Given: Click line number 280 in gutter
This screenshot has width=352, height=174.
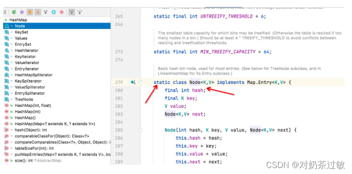Looking at the screenshot, I should click(x=119, y=90).
